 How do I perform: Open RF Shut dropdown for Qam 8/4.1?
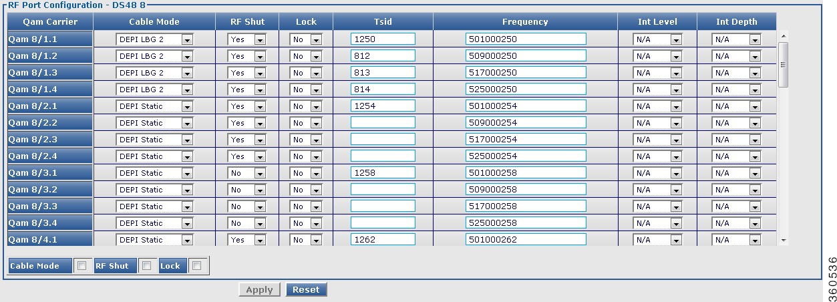[247, 240]
